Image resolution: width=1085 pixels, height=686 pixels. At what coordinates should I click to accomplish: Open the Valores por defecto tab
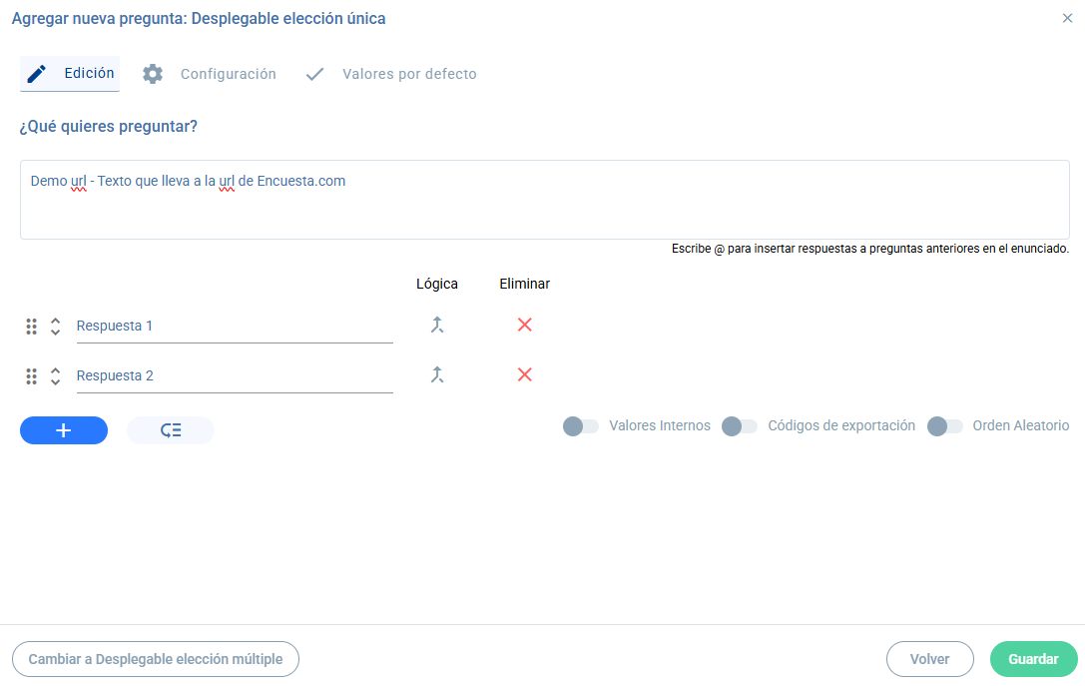(x=391, y=74)
